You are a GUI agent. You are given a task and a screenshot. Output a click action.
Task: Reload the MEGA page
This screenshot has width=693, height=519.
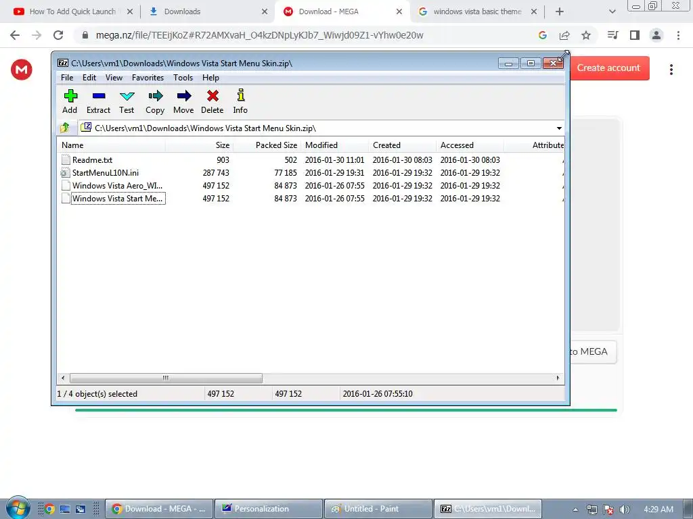58,35
